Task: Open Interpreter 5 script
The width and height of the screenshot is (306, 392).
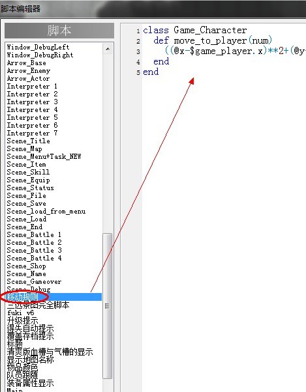Action: pyautogui.click(x=33, y=117)
